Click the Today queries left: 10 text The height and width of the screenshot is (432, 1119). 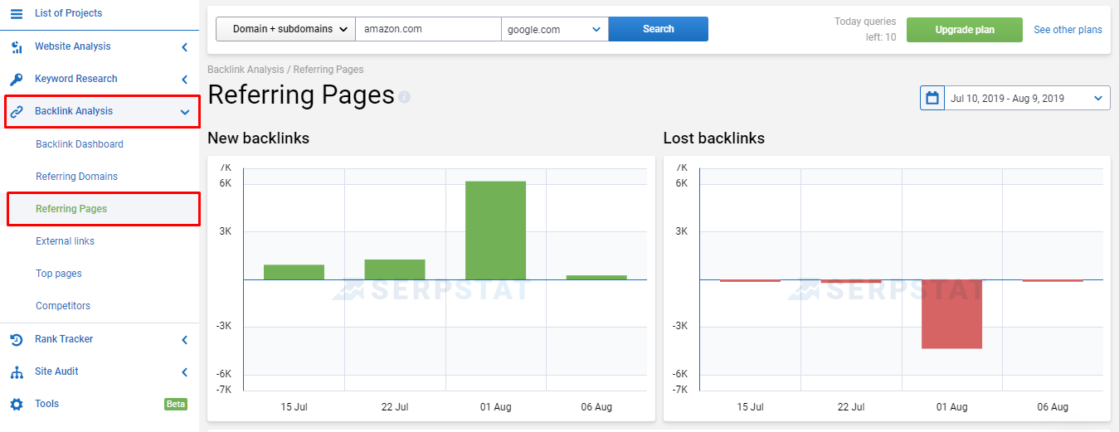click(x=865, y=29)
